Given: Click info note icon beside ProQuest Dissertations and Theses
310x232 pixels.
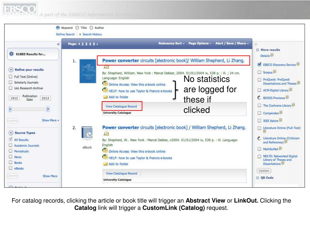Looking at the screenshot, I should pos(298,83).
